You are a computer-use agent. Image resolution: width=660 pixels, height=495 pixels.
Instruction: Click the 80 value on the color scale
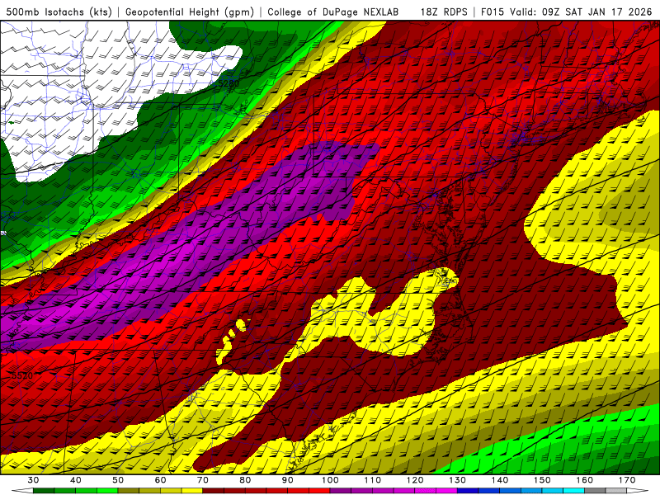pos(245,480)
